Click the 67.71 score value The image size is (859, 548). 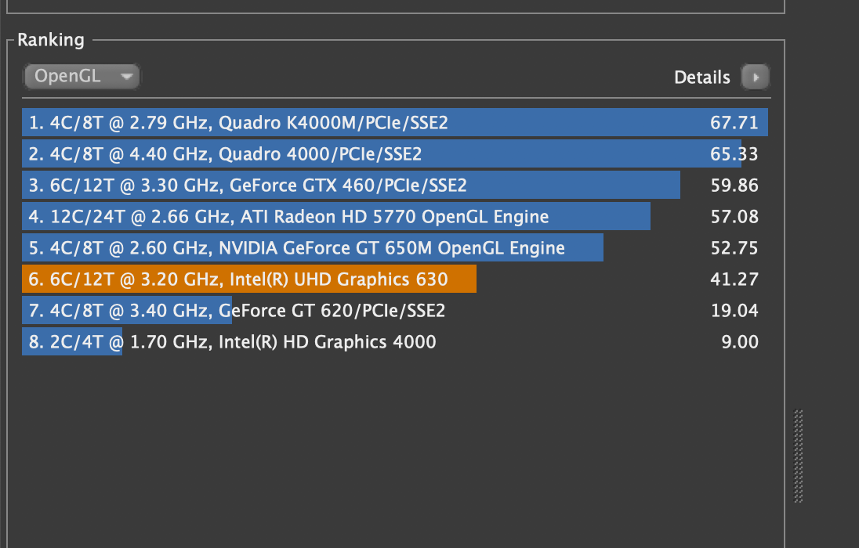pos(734,123)
